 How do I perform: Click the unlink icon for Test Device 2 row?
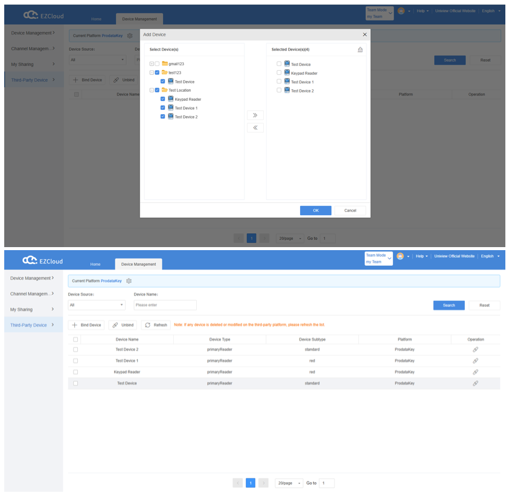pyautogui.click(x=475, y=350)
